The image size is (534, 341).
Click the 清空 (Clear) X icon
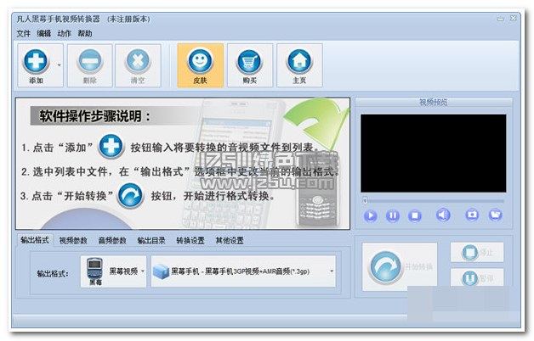tap(138, 61)
